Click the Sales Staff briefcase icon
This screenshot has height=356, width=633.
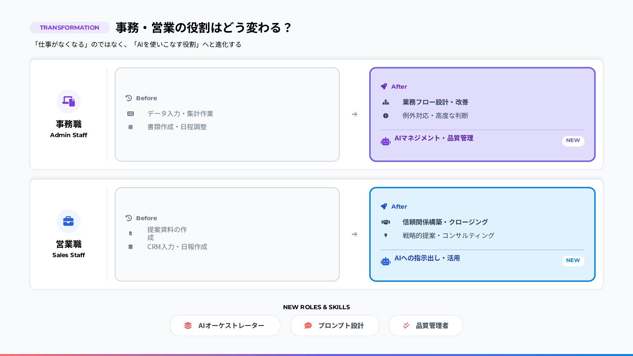click(x=69, y=221)
